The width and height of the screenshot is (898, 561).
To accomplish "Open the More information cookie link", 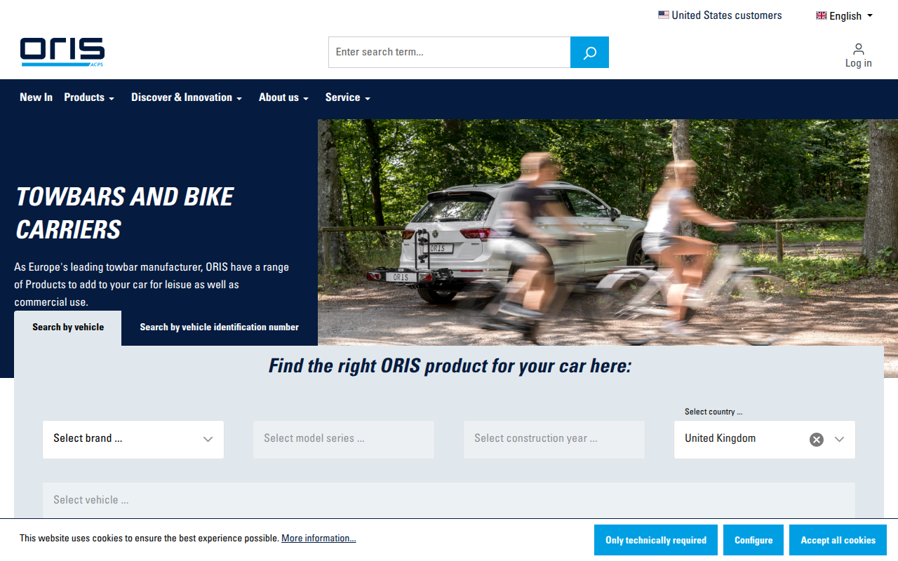I will coord(319,539).
